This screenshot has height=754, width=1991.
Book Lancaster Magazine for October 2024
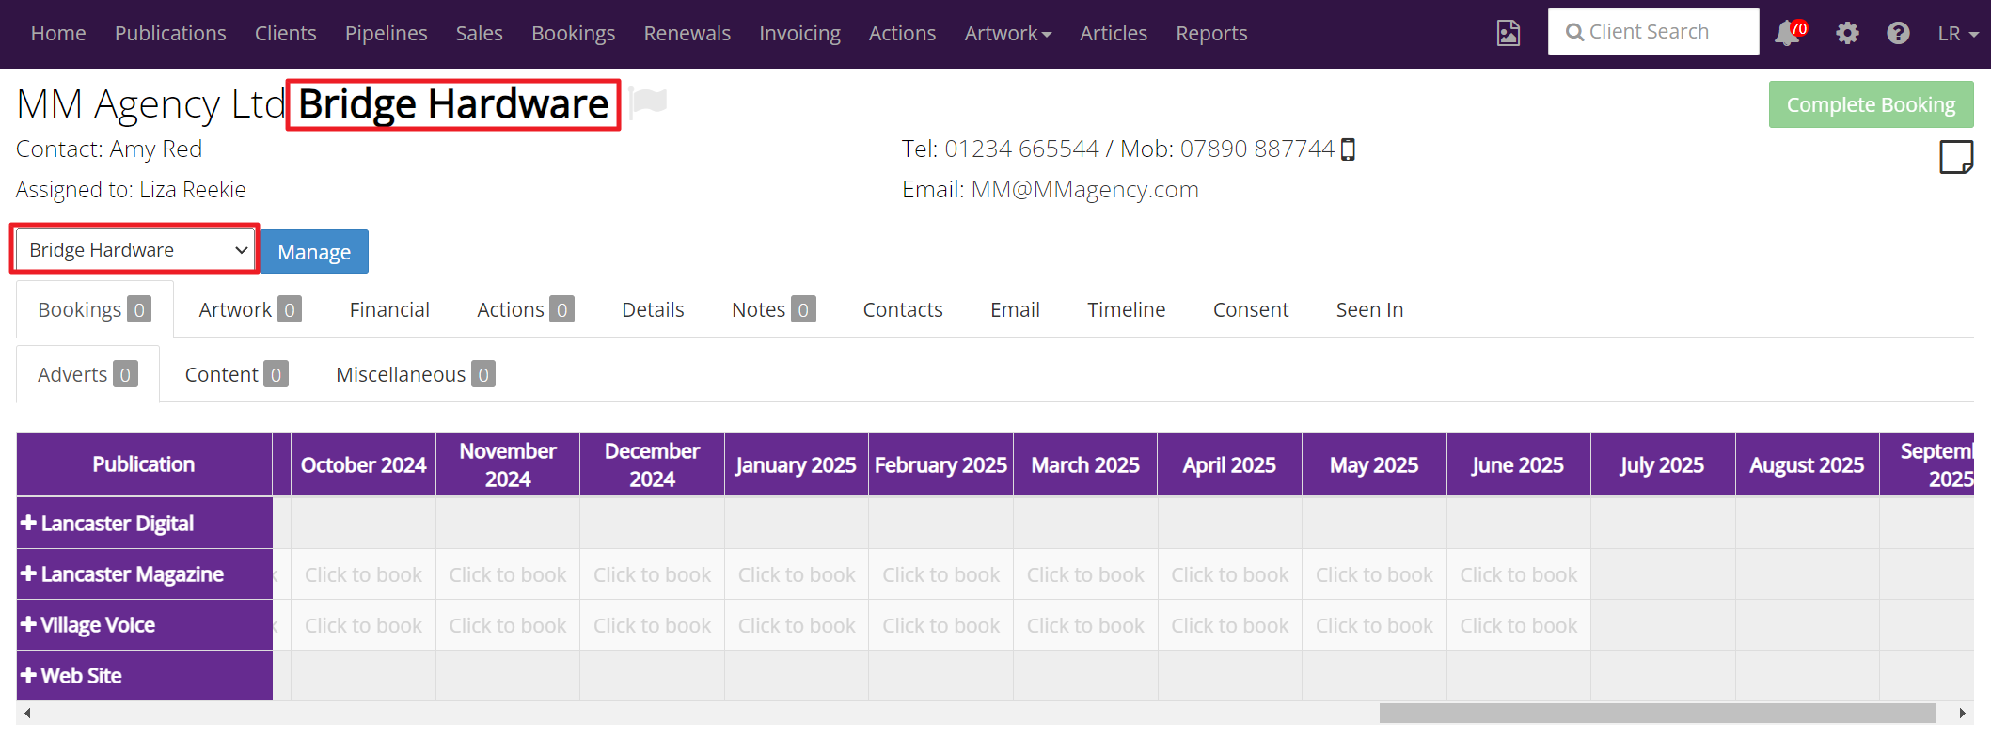(363, 574)
